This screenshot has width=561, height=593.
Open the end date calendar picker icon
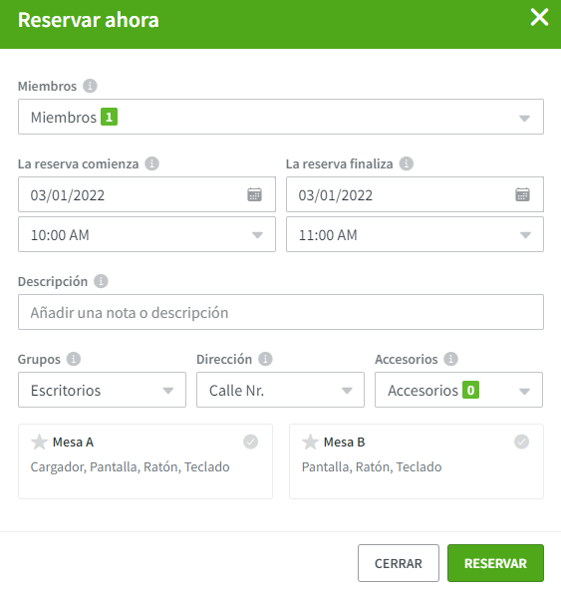click(522, 194)
